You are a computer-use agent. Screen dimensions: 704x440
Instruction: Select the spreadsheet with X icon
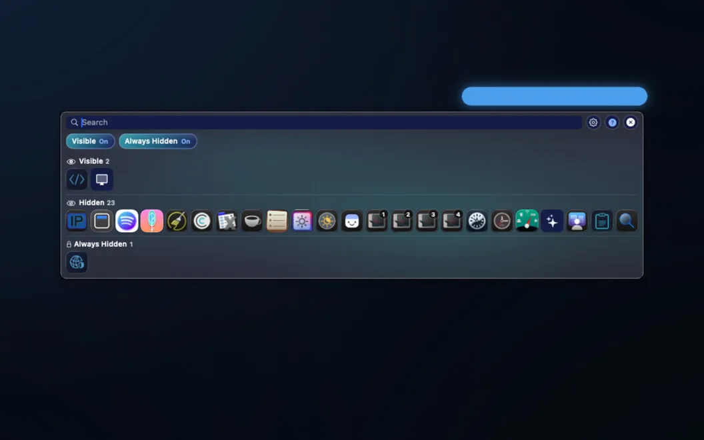click(x=227, y=221)
